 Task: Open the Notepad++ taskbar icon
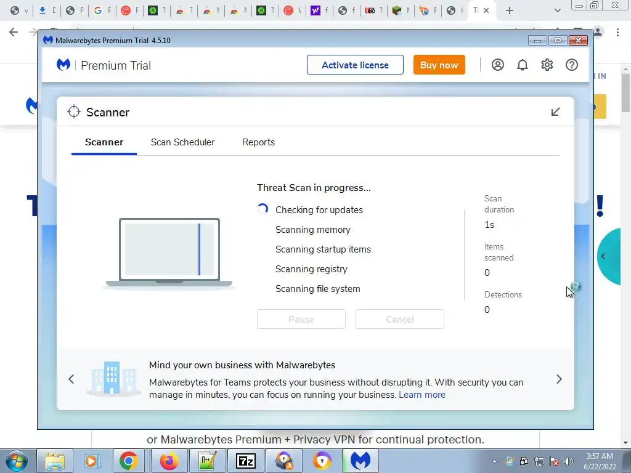[x=207, y=461]
